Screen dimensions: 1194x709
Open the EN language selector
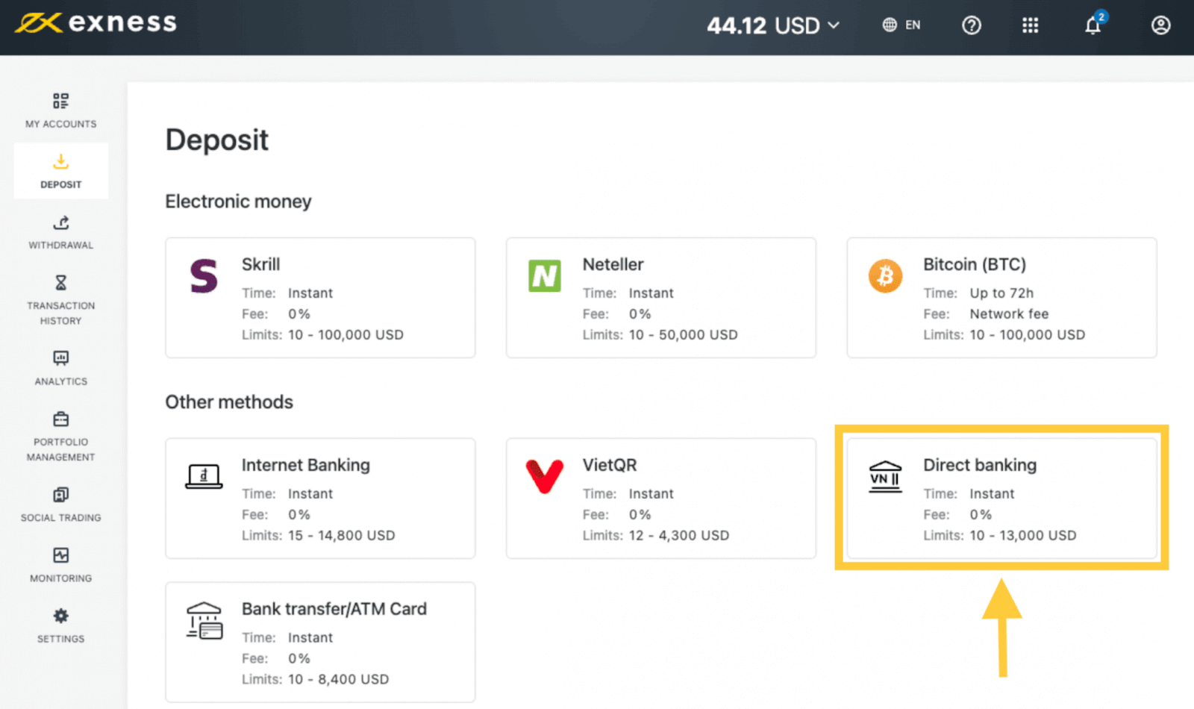click(x=901, y=25)
